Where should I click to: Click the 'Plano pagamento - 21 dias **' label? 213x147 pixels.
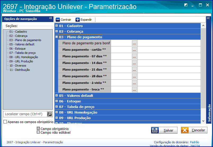pos(85,70)
